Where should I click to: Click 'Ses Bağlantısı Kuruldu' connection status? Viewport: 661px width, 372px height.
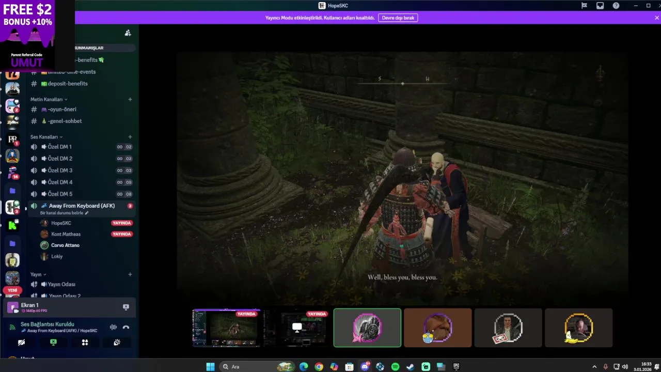(48, 324)
